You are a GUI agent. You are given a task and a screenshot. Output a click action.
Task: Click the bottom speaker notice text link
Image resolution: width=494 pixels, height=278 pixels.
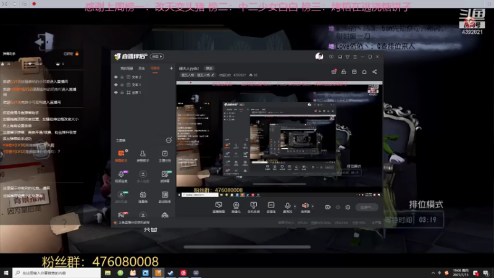pos(134,222)
